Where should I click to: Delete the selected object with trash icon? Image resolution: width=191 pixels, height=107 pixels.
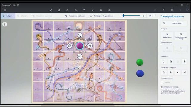click(x=184, y=62)
